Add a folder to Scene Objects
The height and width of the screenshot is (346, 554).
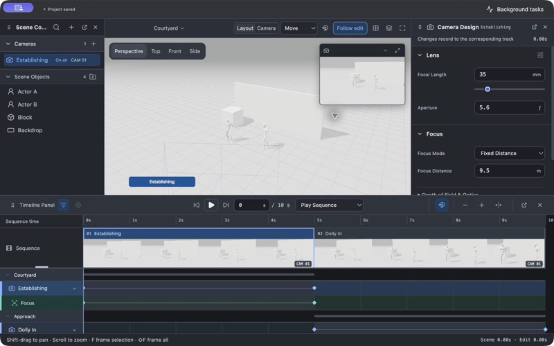pyautogui.click(x=93, y=77)
